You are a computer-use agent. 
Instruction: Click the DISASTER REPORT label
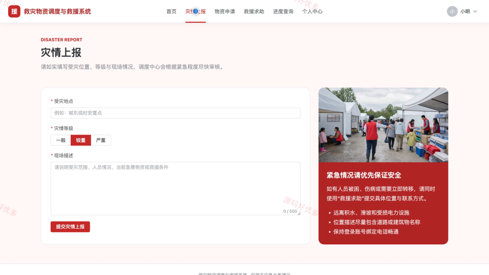(62, 40)
